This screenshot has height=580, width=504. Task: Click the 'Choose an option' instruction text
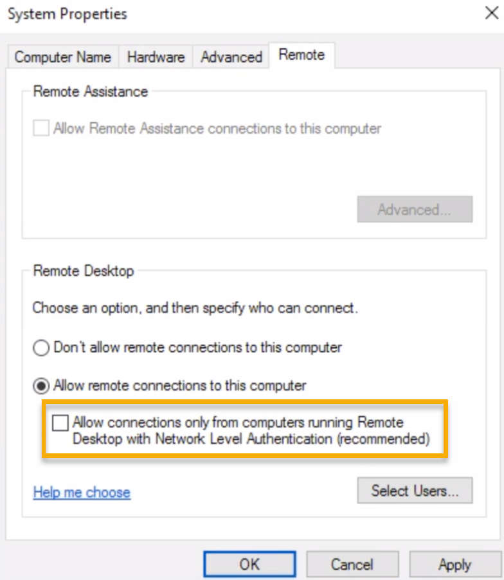pos(195,308)
